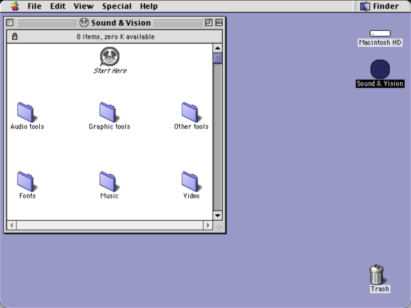411x308 pixels.
Task: Click the window resize grip corner
Action: (x=218, y=225)
